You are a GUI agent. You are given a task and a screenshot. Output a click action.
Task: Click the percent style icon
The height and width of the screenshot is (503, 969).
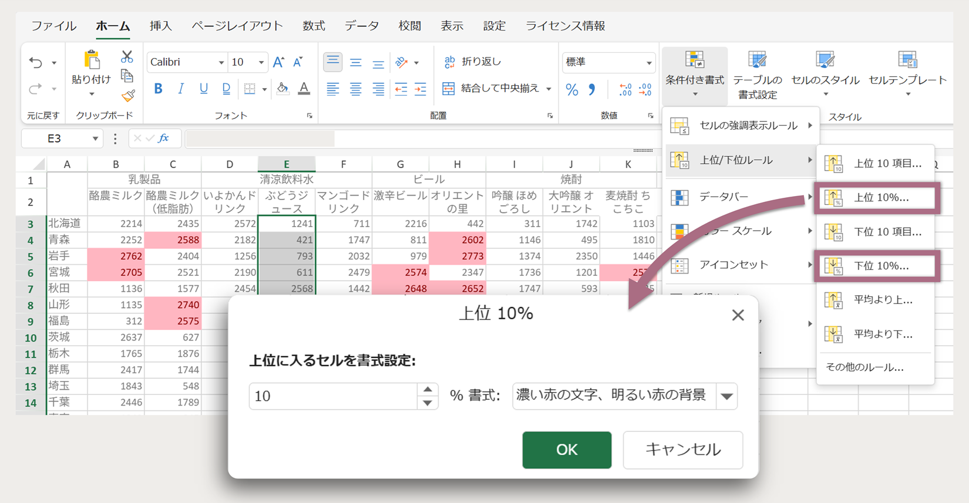572,89
